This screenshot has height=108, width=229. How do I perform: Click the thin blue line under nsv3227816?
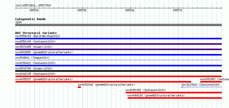coord(202,87)
